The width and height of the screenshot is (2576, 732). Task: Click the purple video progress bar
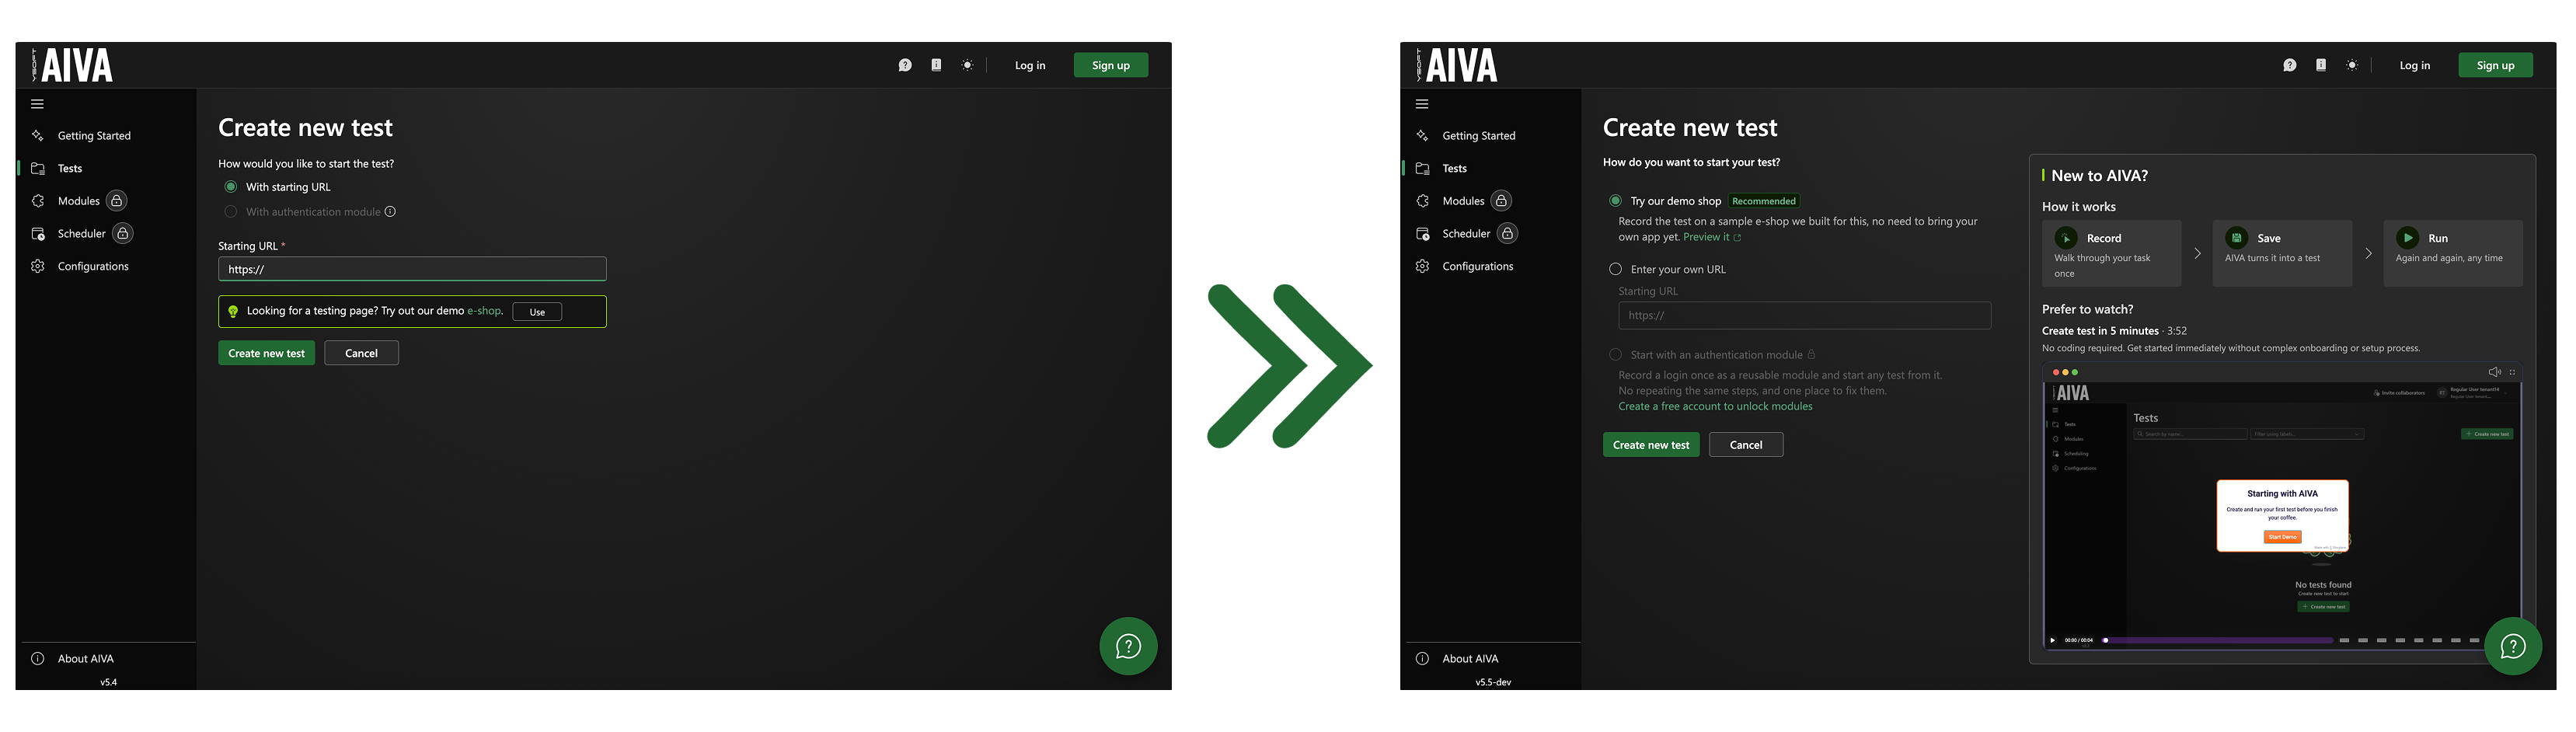[x=2218, y=640]
